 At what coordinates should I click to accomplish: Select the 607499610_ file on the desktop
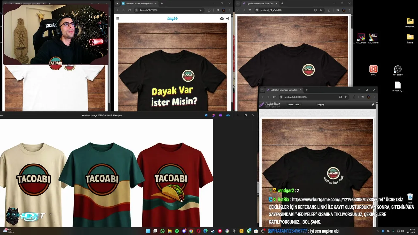(397, 86)
